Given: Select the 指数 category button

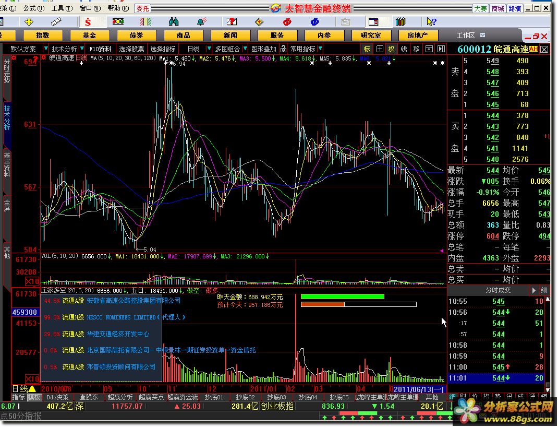Looking at the screenshot, I should (43, 35).
